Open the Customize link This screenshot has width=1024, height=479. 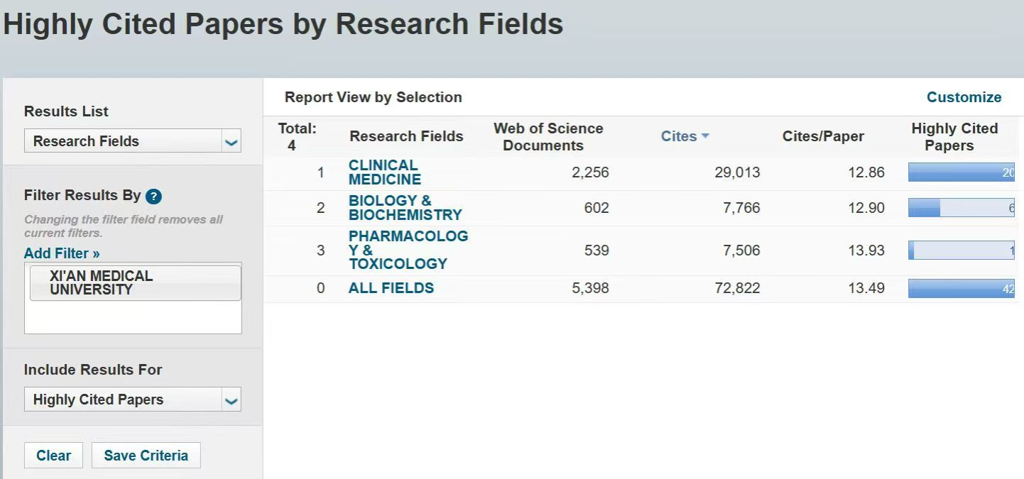(x=964, y=97)
